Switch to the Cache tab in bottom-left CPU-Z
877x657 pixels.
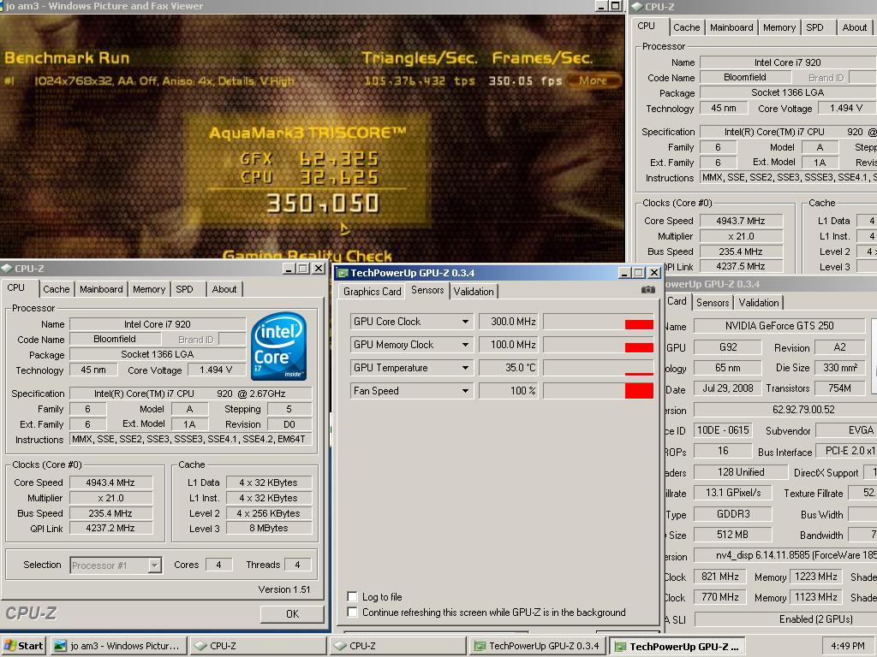[x=57, y=289]
